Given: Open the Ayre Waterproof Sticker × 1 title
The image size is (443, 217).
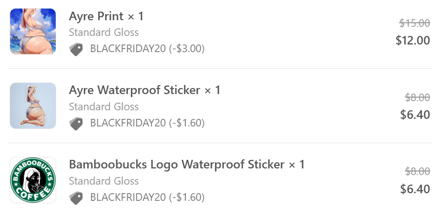Looking at the screenshot, I should coord(145,91).
